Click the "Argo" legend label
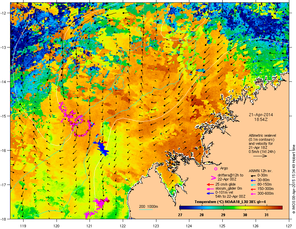The height and width of the screenshot is (229, 296). pyautogui.click(x=224, y=168)
